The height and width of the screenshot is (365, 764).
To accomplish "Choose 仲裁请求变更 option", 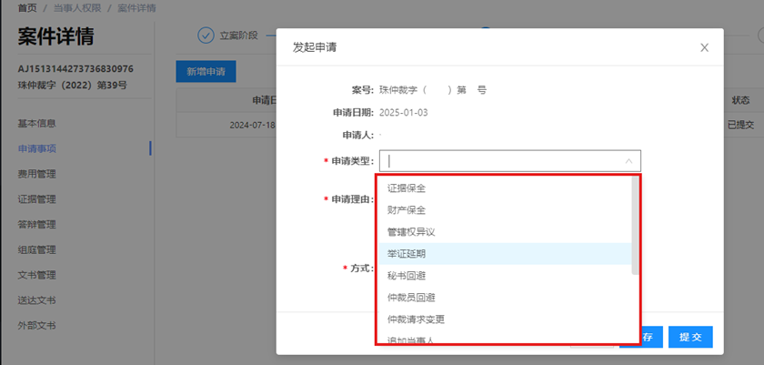I will (x=506, y=319).
